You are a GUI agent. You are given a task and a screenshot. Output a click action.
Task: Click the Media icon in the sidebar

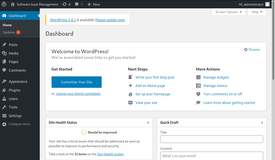pyautogui.click(x=4, y=53)
